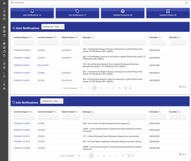Screen dimensions: 191x161
Task: Sort info table by Post Date
Action: (x=160, y=112)
